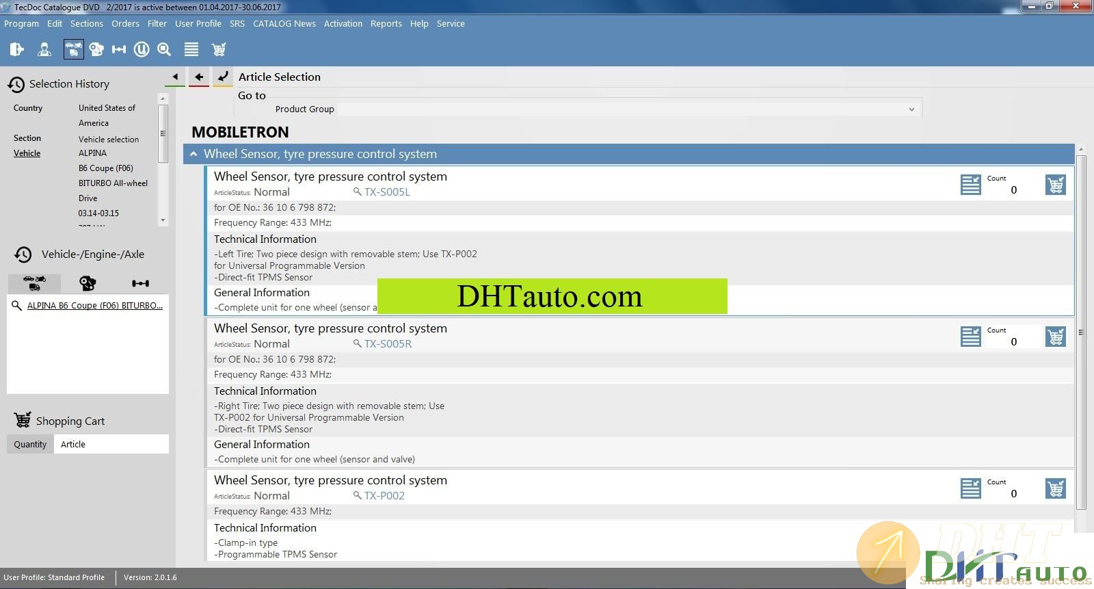Screen dimensions: 1094x589
Task: Click the MOBILETRON brand heading
Action: (240, 132)
